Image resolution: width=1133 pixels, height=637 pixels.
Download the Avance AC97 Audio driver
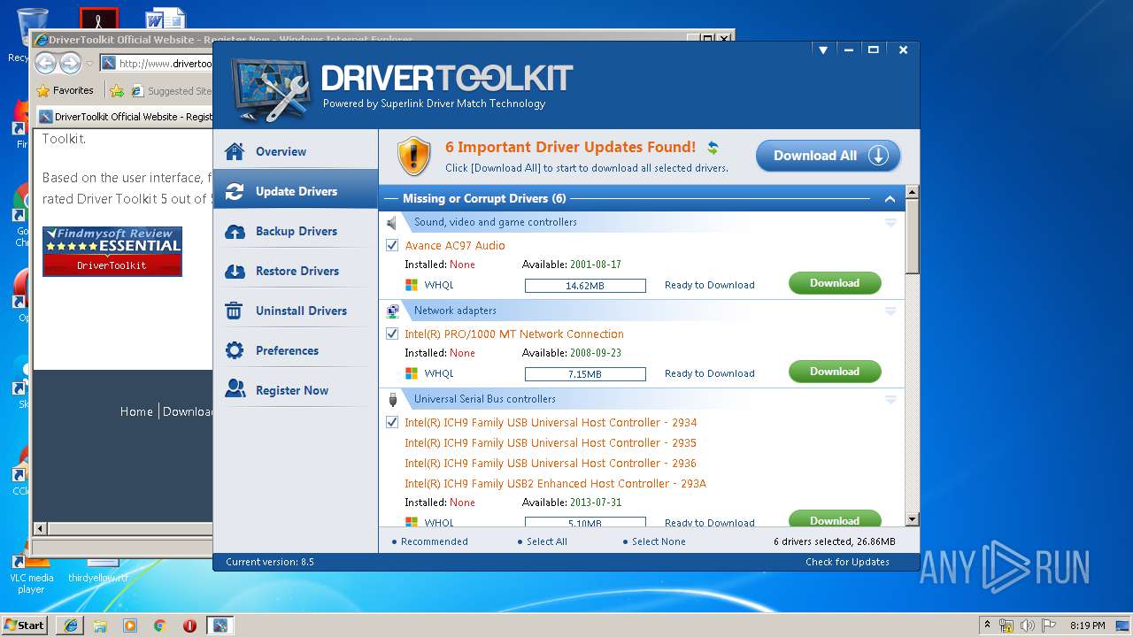coord(835,283)
